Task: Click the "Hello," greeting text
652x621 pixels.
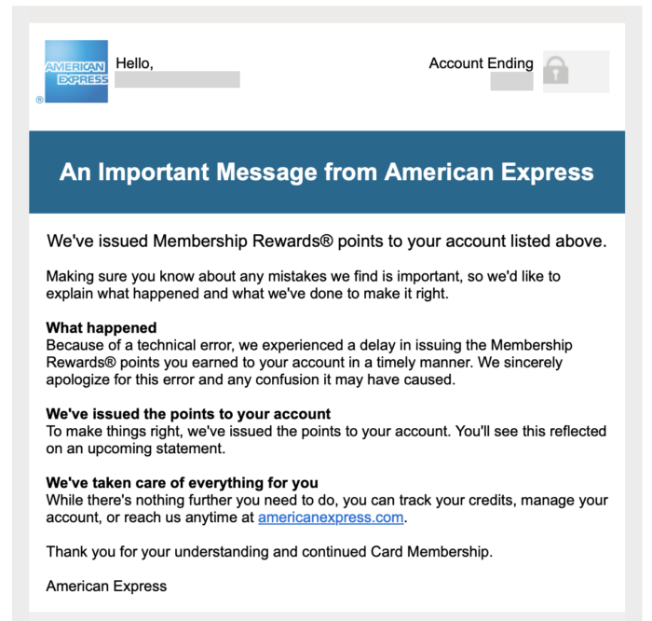Action: [134, 62]
